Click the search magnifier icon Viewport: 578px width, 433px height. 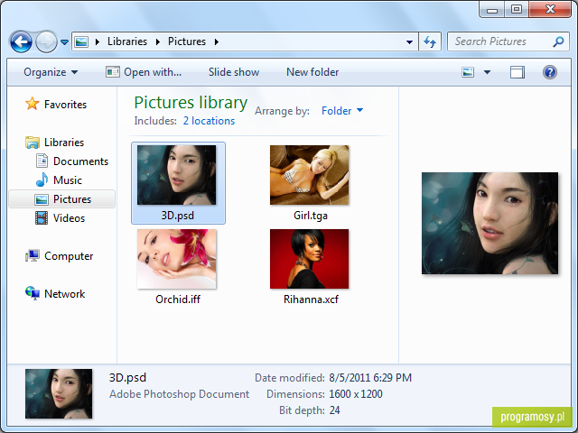pos(558,41)
